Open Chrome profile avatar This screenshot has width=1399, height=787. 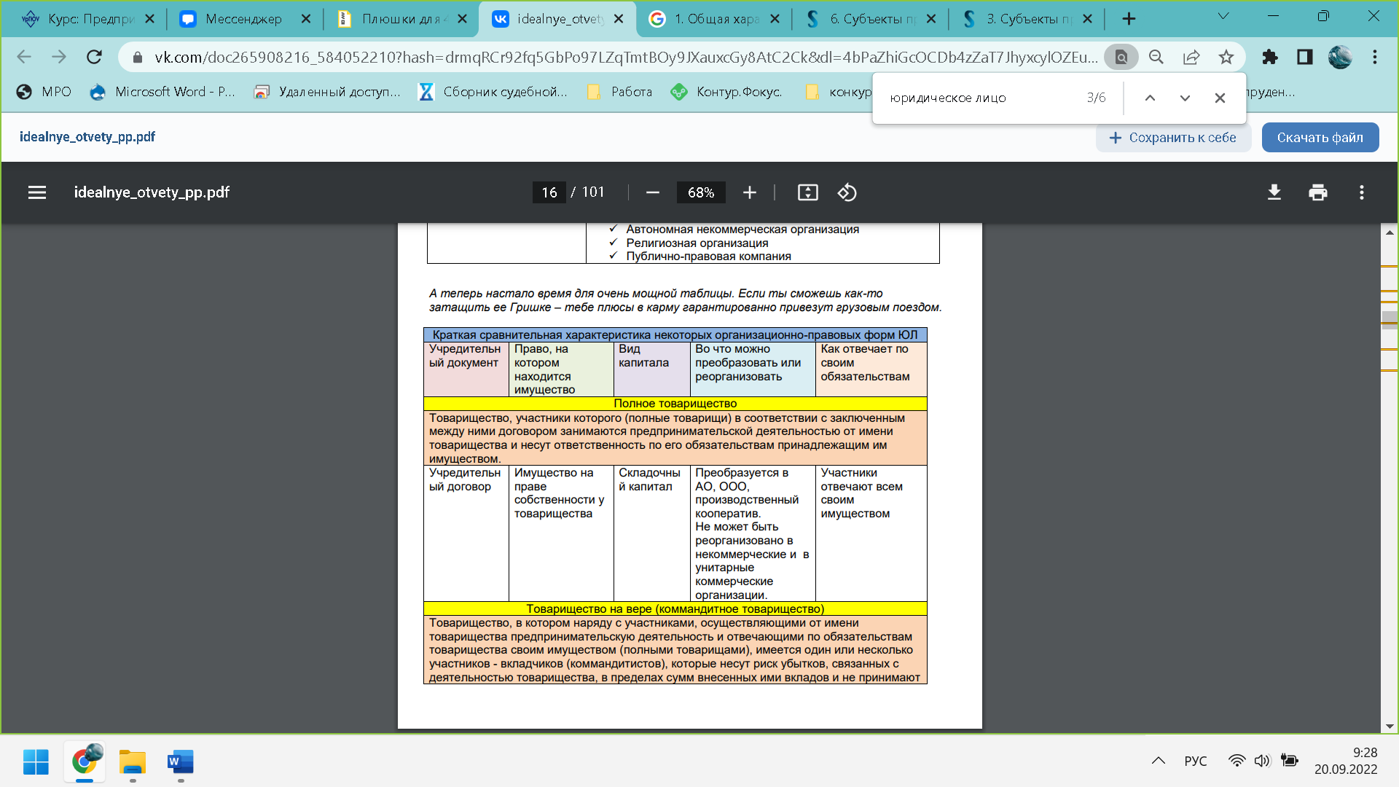tap(1340, 57)
